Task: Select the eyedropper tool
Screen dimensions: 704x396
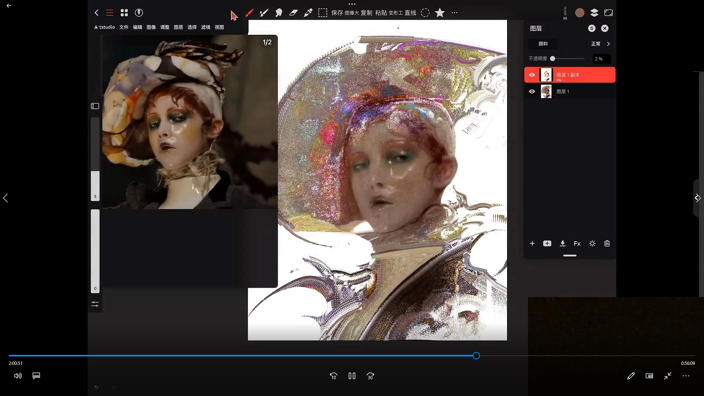Action: tap(308, 13)
